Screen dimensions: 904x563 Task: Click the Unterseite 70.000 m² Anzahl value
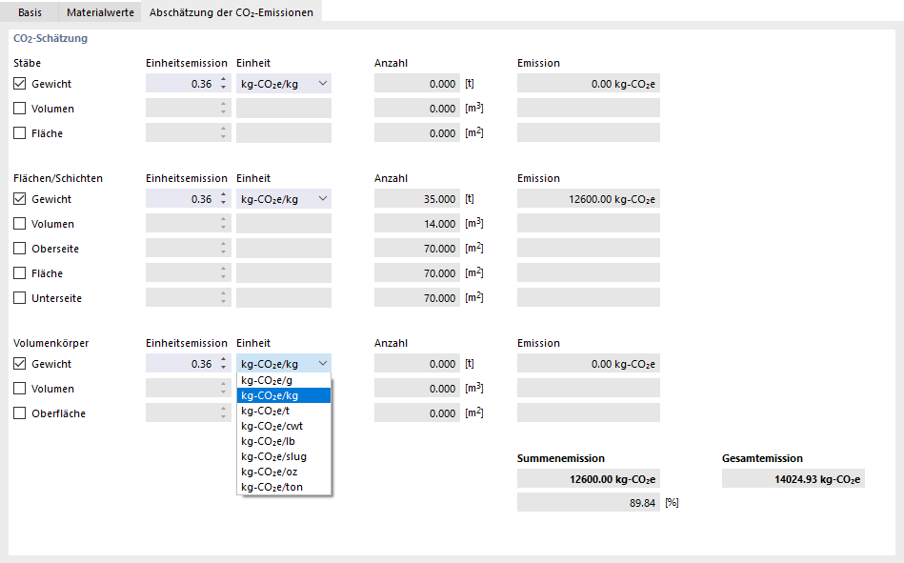click(x=417, y=298)
